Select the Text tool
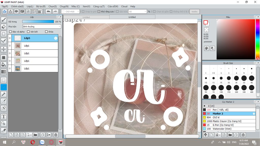260x146 pixels. 4,117
